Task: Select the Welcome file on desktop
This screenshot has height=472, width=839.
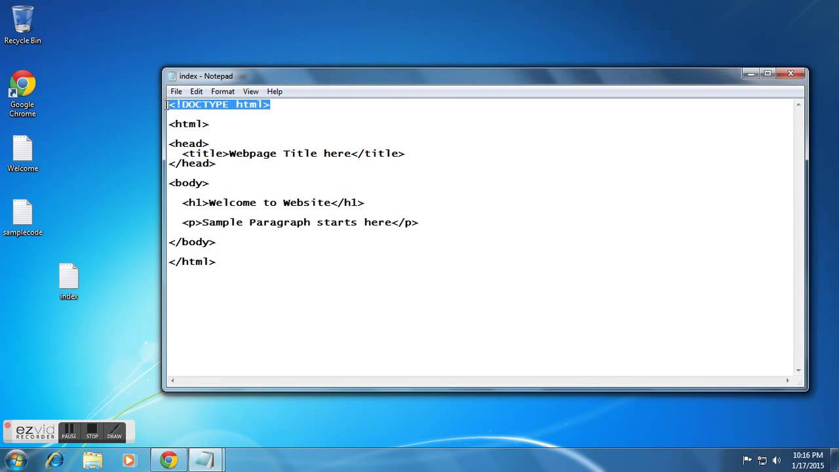Action: pos(22,155)
